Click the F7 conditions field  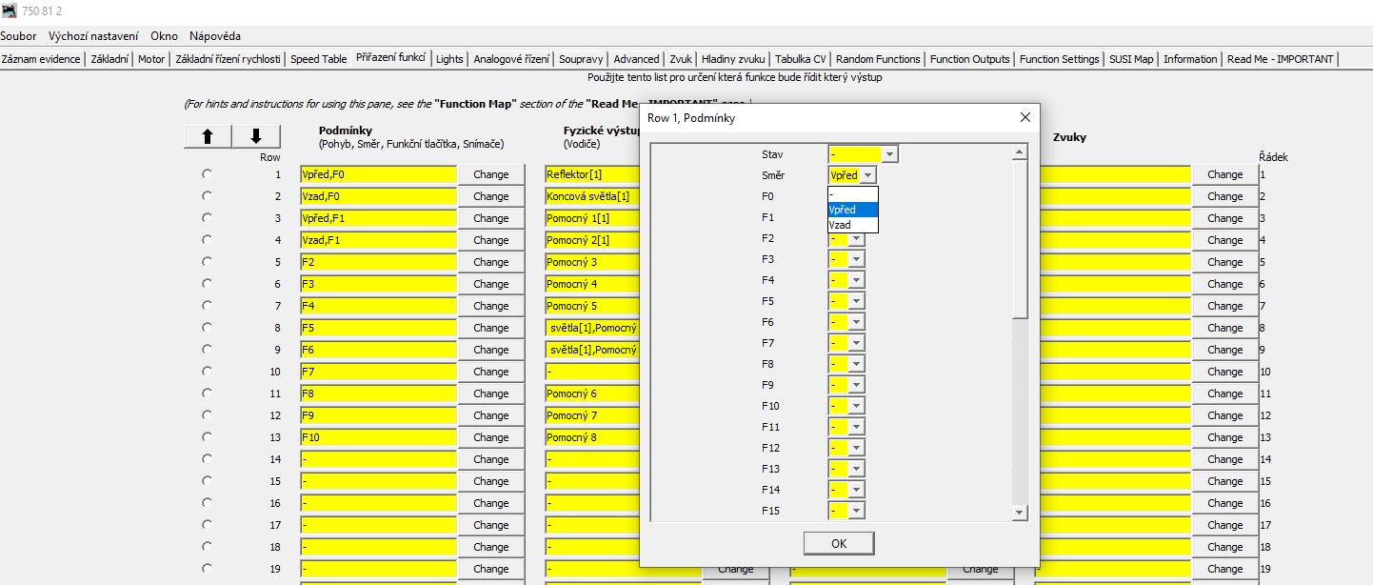click(379, 372)
